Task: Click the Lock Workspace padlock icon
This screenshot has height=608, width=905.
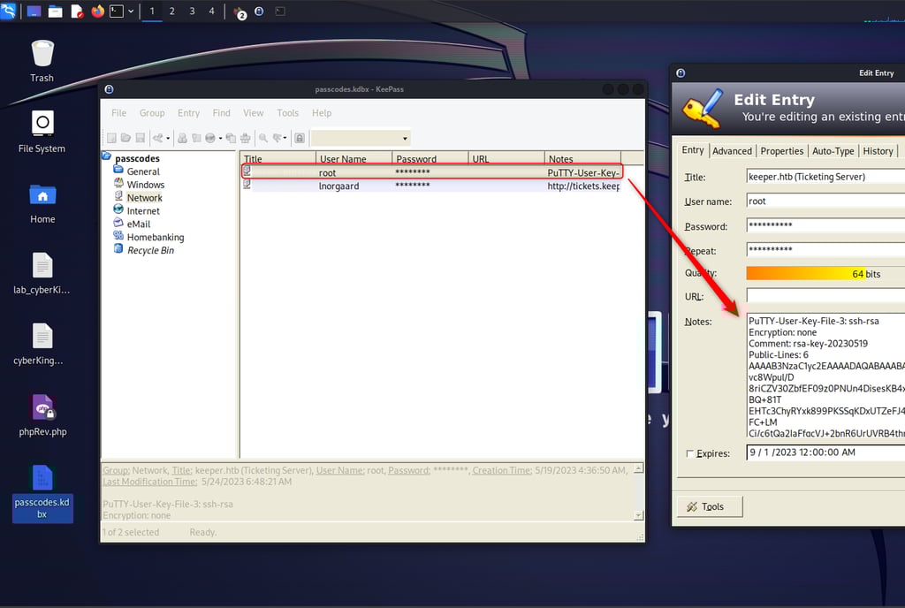Action: pyautogui.click(x=300, y=138)
